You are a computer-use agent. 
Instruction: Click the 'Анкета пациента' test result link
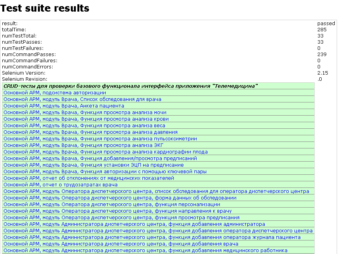coord(64,106)
